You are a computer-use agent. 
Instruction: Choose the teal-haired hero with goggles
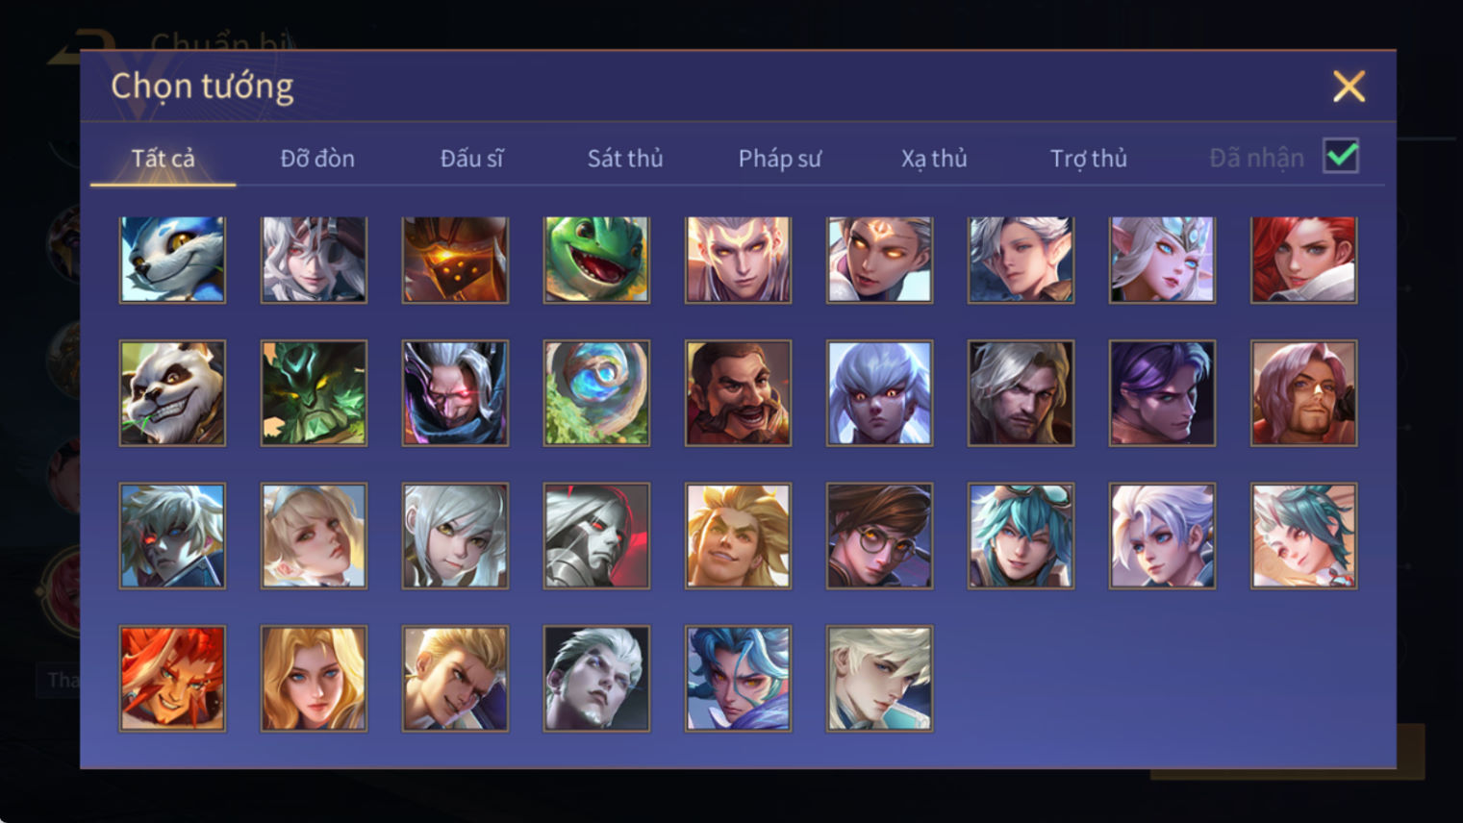1021,536
